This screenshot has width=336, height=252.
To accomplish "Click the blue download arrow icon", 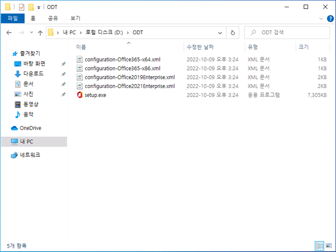I will click(x=18, y=74).
